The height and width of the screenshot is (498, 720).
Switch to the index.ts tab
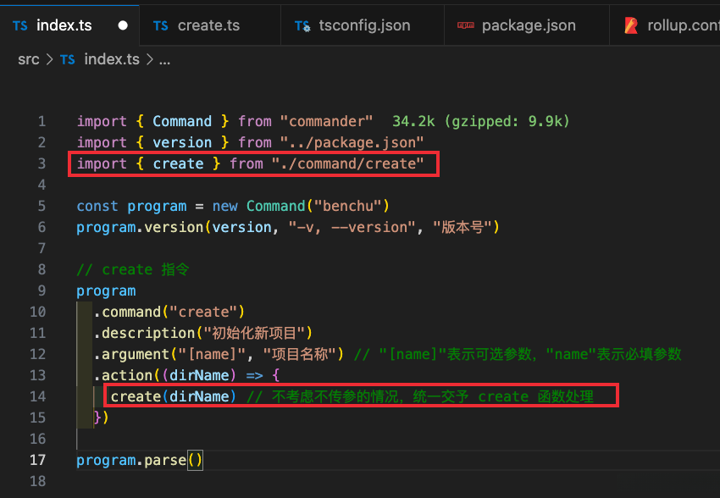[69, 25]
